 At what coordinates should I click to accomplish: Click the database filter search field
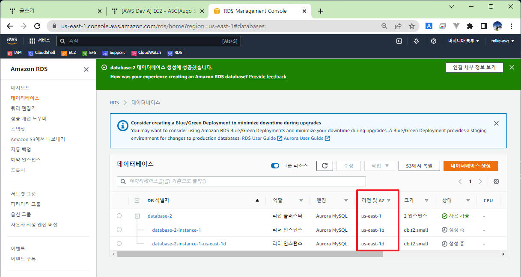[241, 181]
